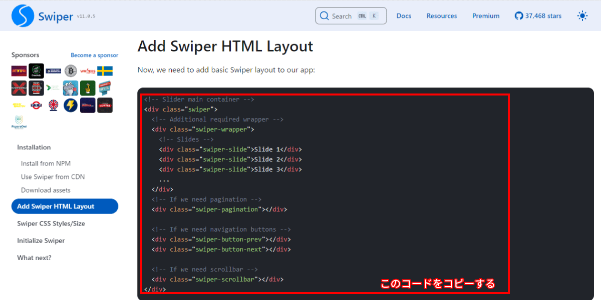Click the Swiper logo icon

coord(23,16)
